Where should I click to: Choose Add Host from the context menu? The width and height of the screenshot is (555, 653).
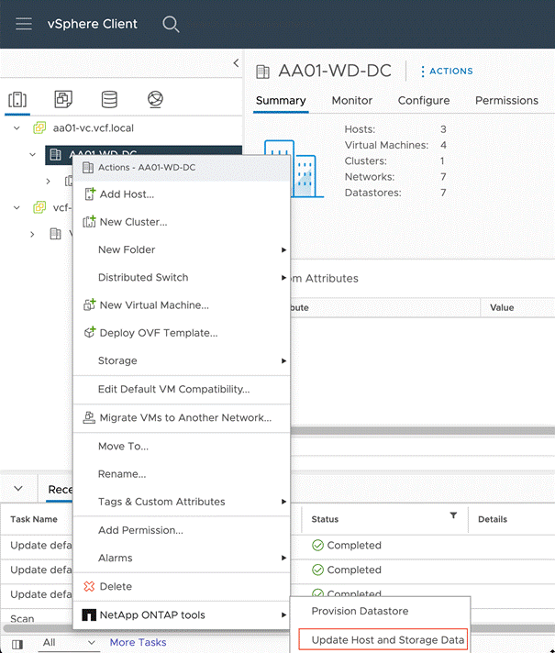pos(182,194)
